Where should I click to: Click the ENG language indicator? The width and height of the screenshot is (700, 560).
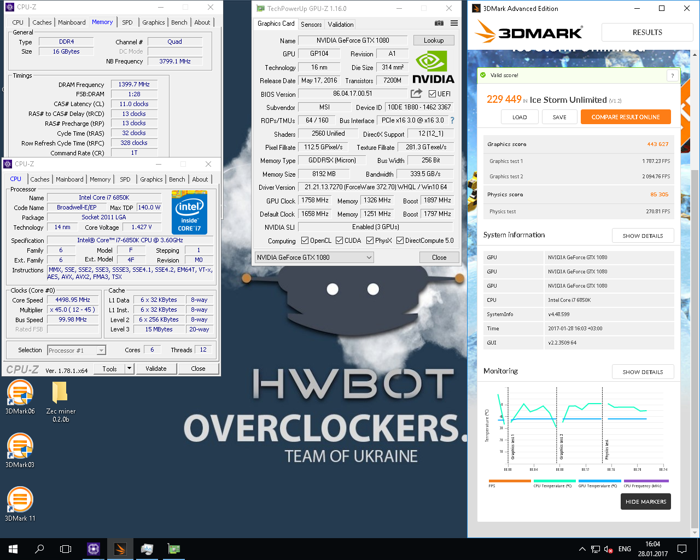tap(625, 549)
